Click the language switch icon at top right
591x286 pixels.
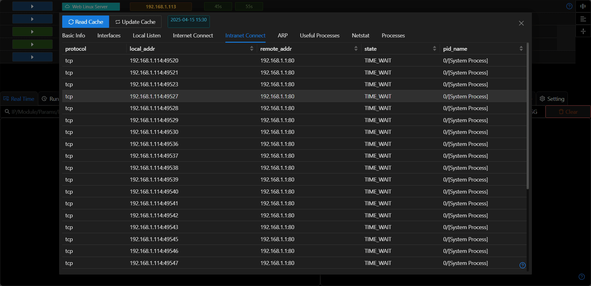[x=583, y=6]
